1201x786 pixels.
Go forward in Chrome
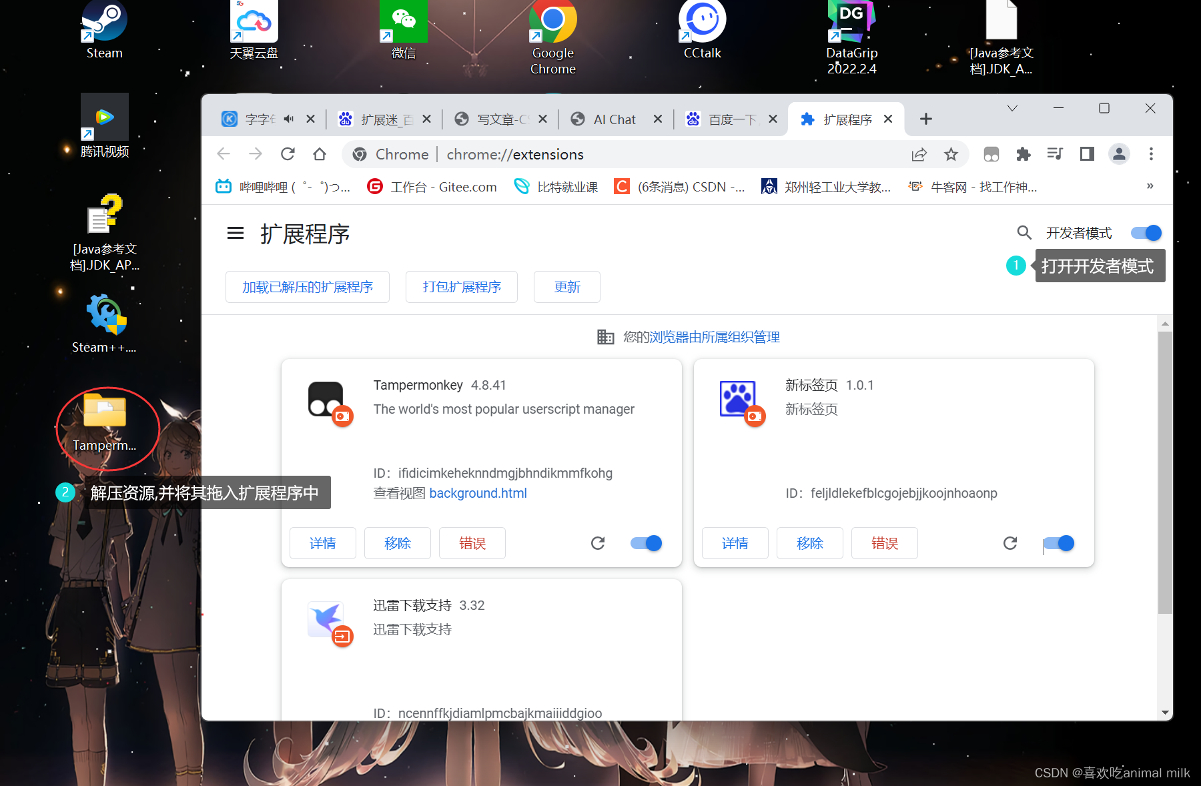[256, 154]
